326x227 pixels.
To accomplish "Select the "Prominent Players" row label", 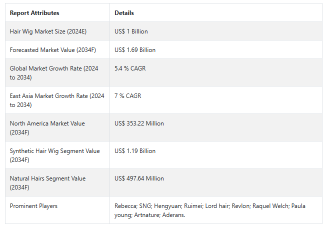I will click(x=33, y=206).
